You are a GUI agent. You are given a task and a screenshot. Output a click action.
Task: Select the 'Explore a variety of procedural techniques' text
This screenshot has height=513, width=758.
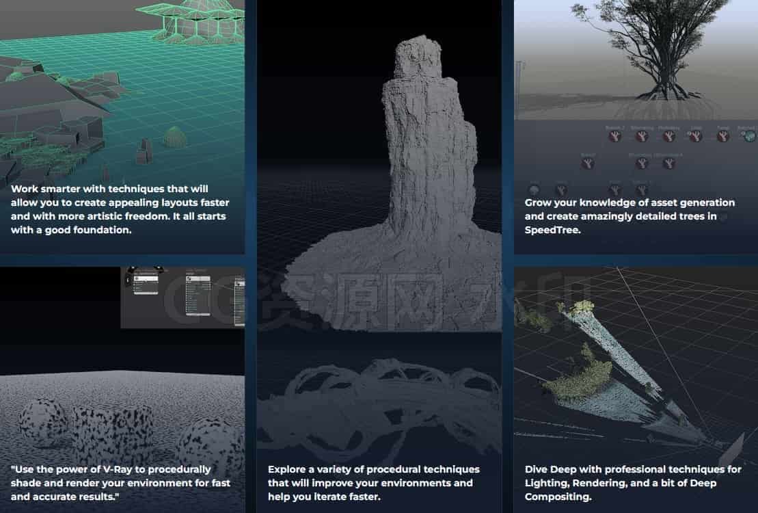[374, 482]
